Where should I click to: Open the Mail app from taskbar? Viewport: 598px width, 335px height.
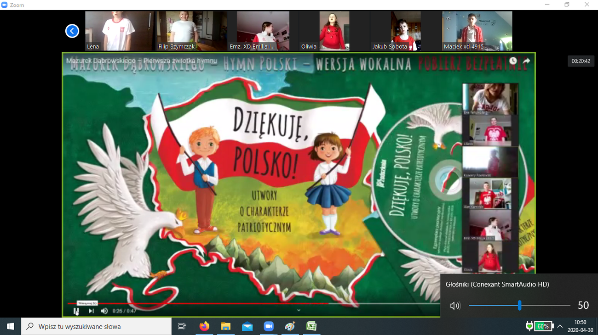pos(247,326)
